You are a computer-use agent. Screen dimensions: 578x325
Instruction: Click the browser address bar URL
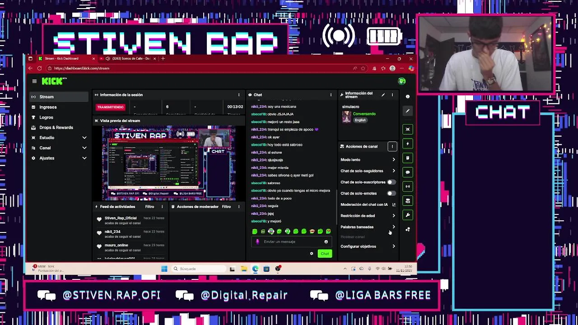click(82, 68)
